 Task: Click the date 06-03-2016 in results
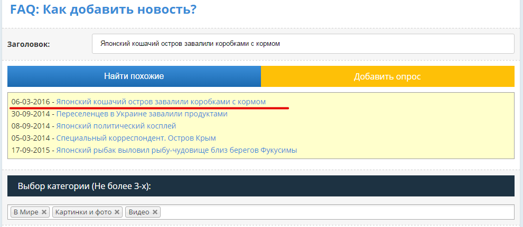[x=30, y=101]
